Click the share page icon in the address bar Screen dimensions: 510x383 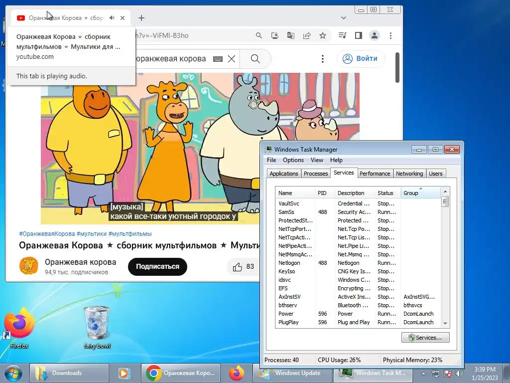[307, 35]
